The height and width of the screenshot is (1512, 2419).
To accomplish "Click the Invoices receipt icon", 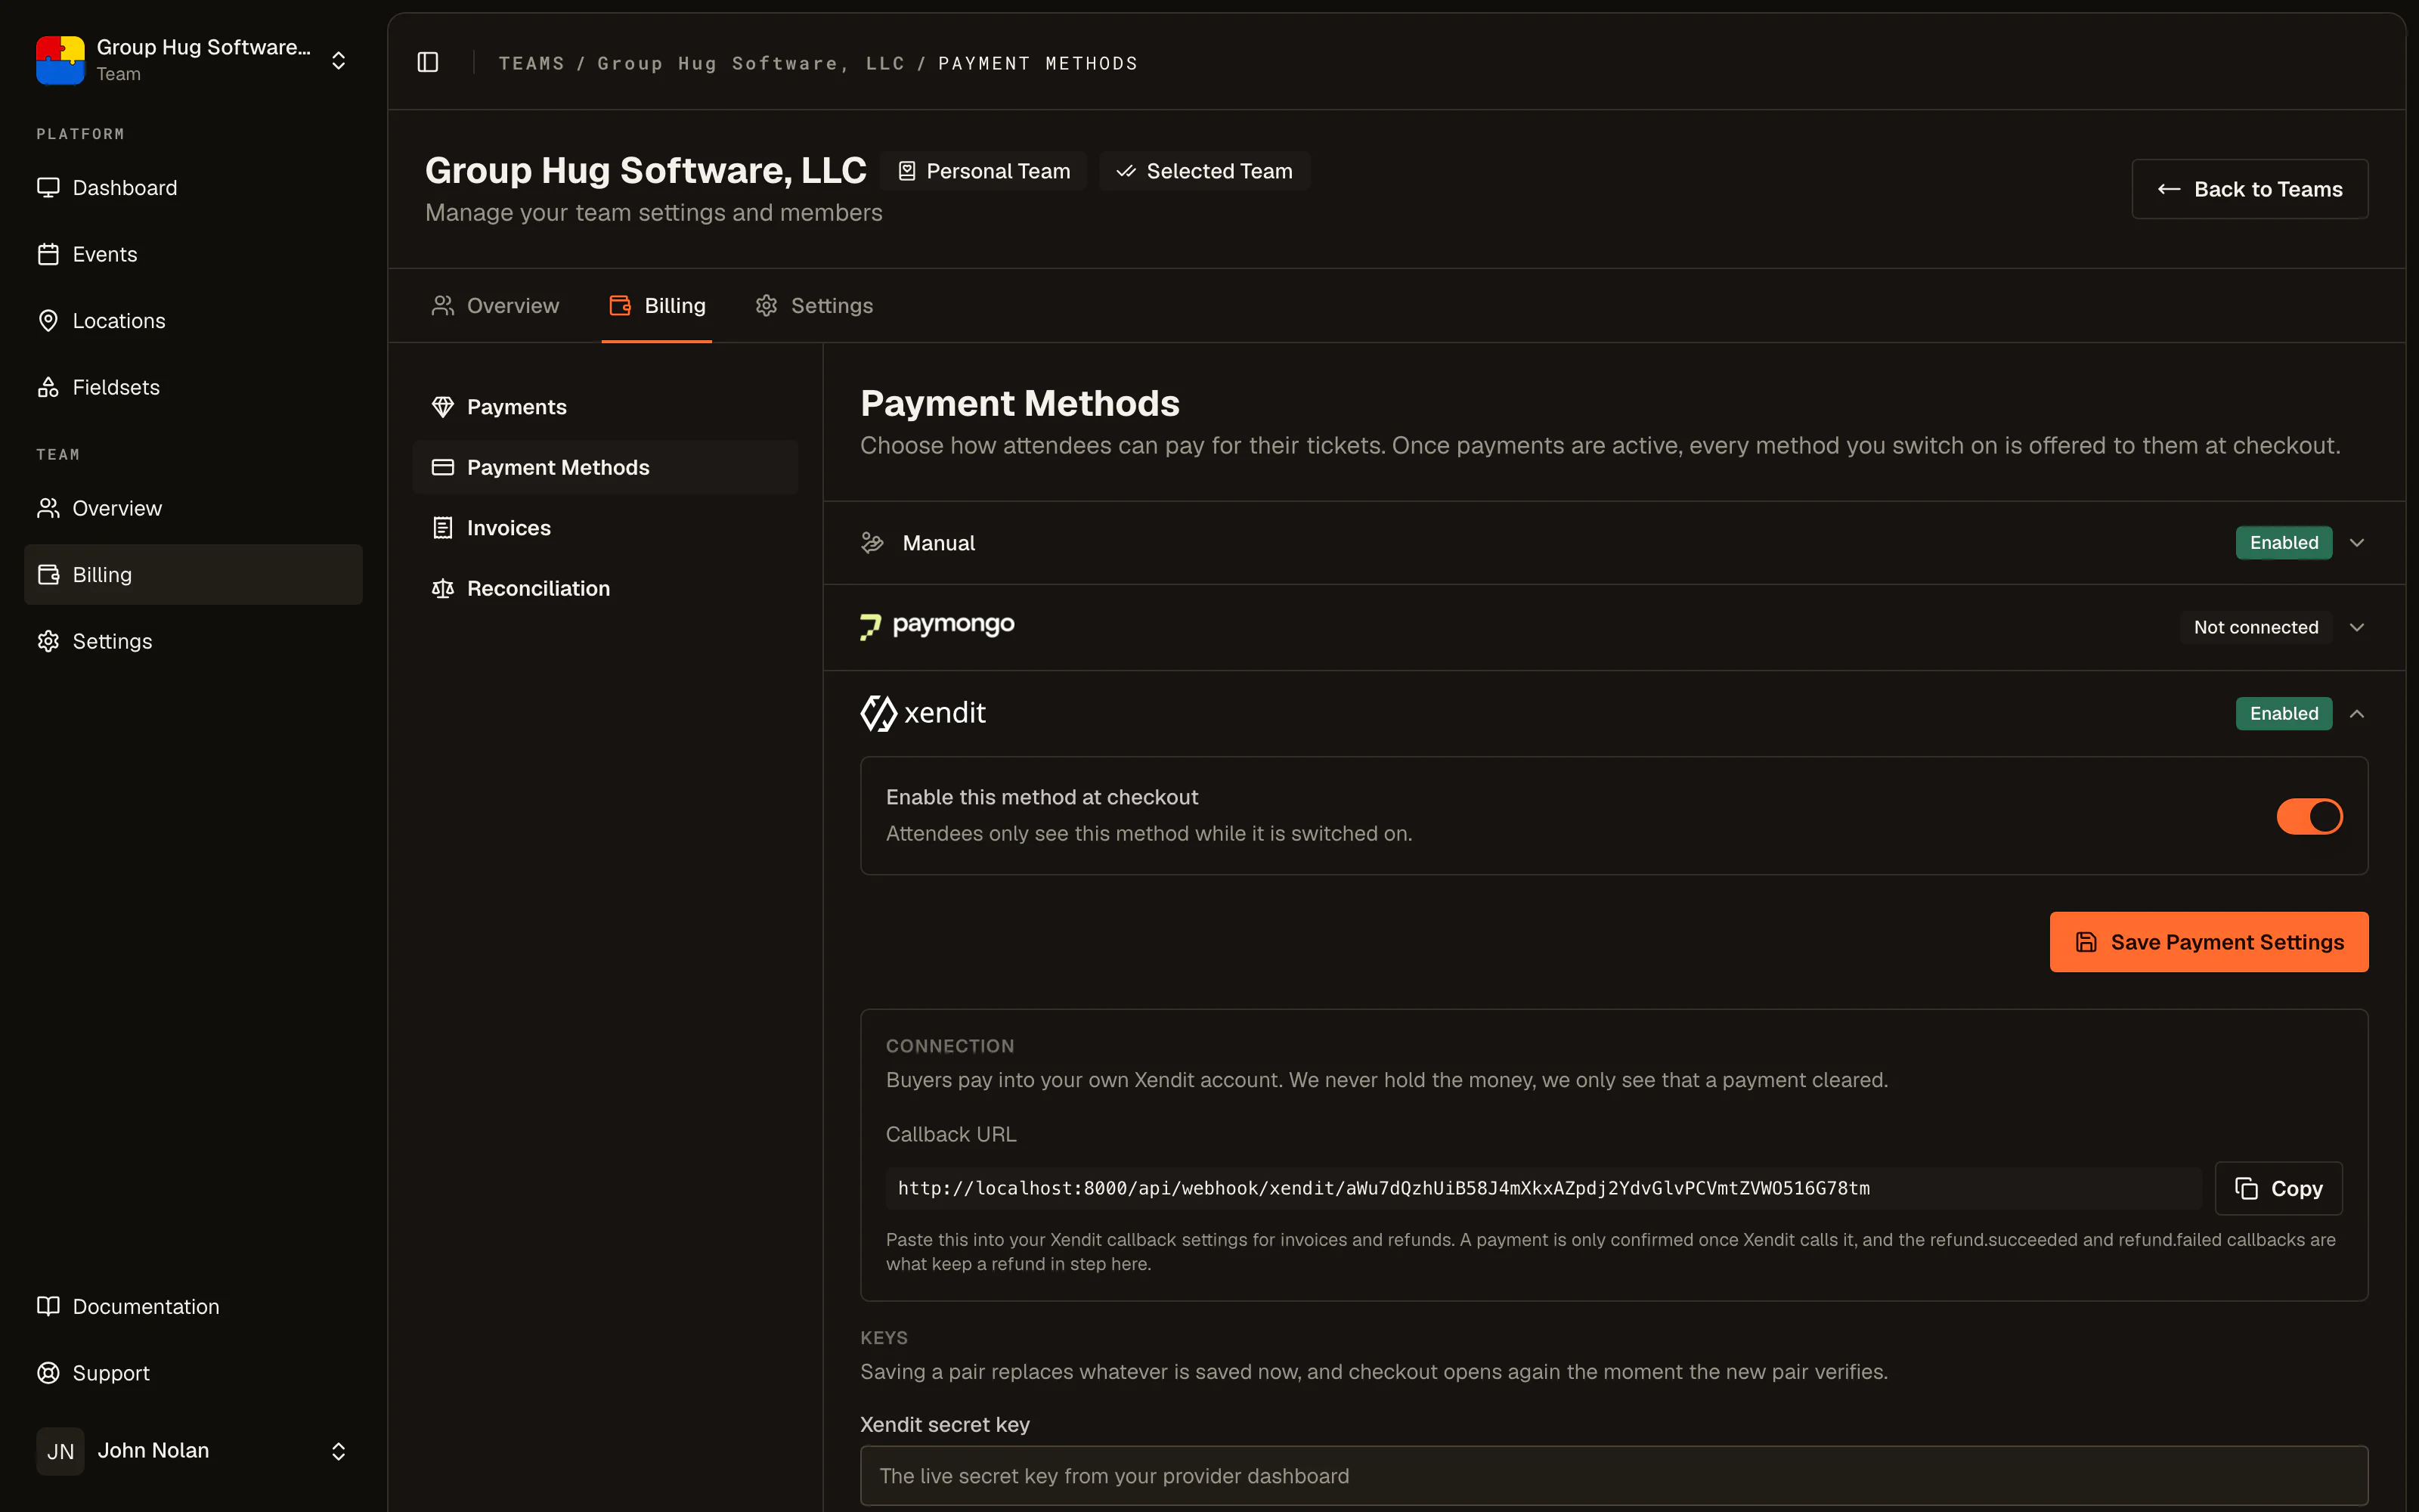I will [443, 528].
